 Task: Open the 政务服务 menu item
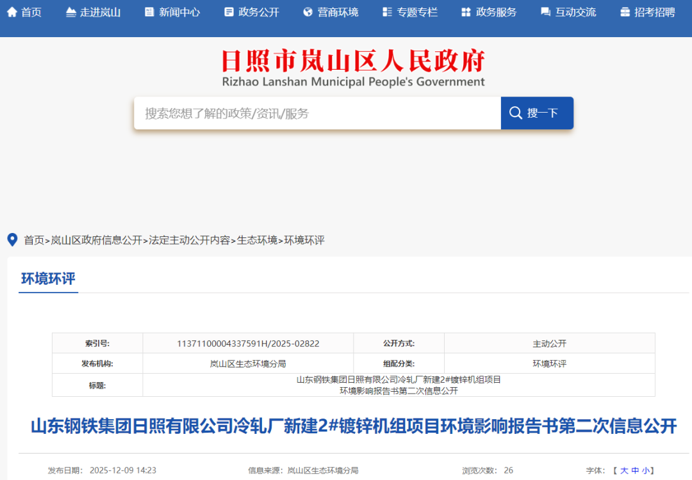[x=496, y=12]
